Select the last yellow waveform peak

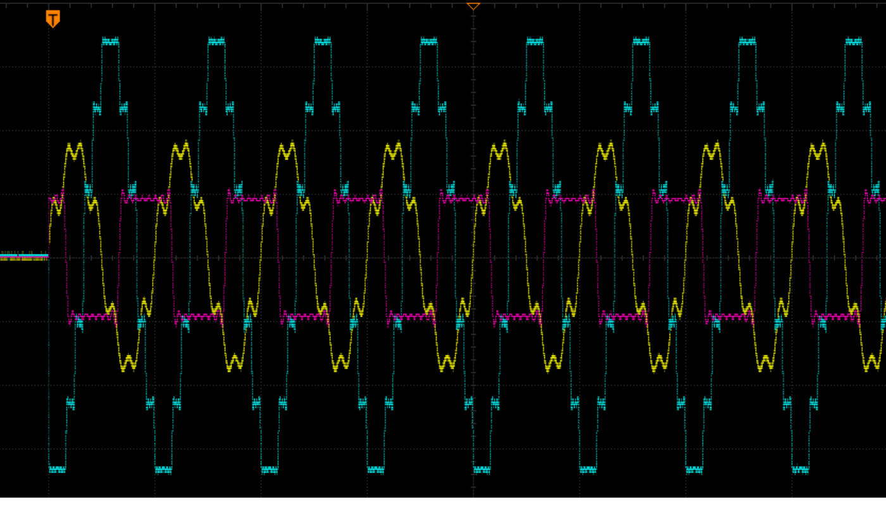(819, 151)
